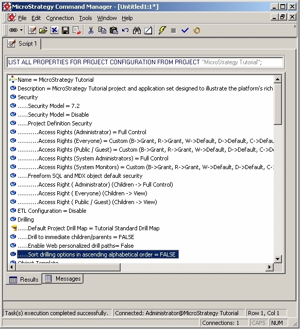300x329 pixels.
Task: Click the results list scroll down arrow
Action: 277,259
